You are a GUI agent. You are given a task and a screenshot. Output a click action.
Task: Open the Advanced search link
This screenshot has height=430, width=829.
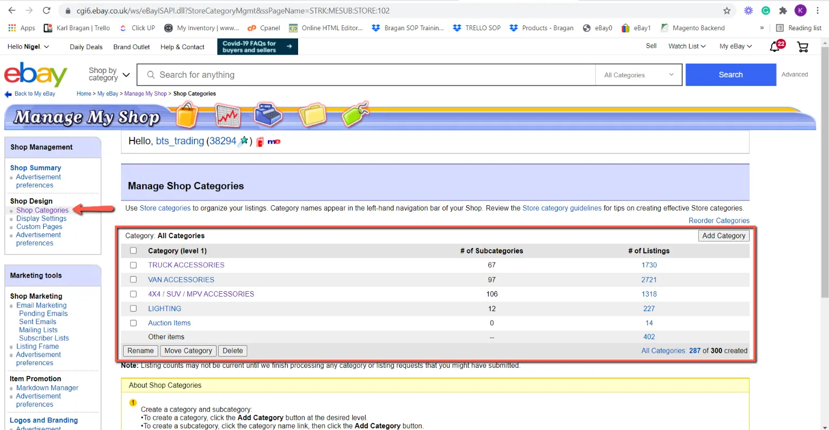click(x=794, y=75)
